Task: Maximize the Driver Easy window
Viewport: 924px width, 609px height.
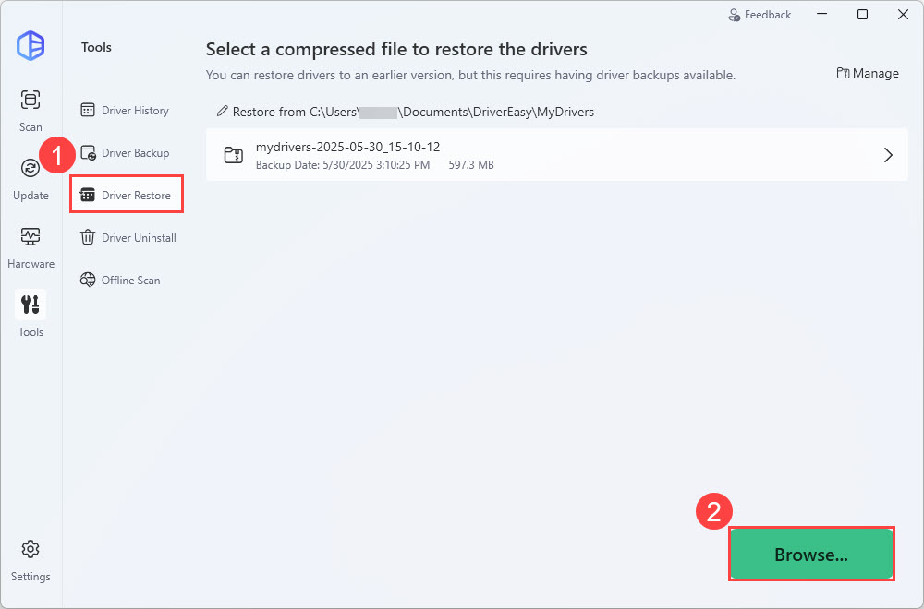Action: [862, 15]
